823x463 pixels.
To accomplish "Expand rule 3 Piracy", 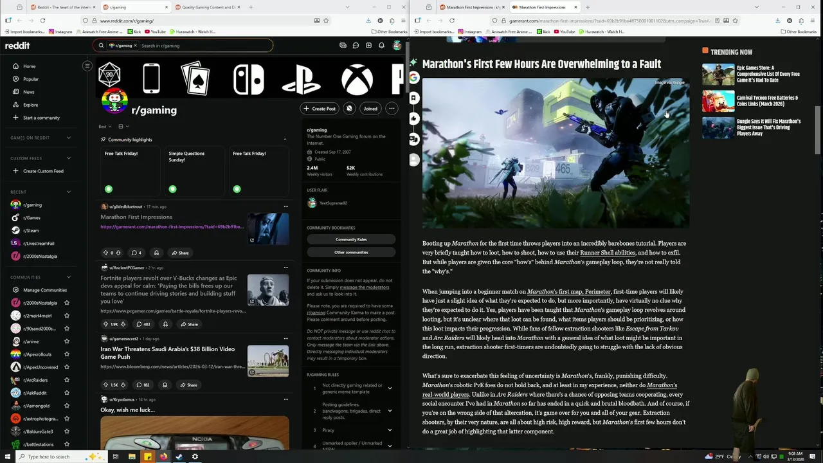I will (x=390, y=430).
